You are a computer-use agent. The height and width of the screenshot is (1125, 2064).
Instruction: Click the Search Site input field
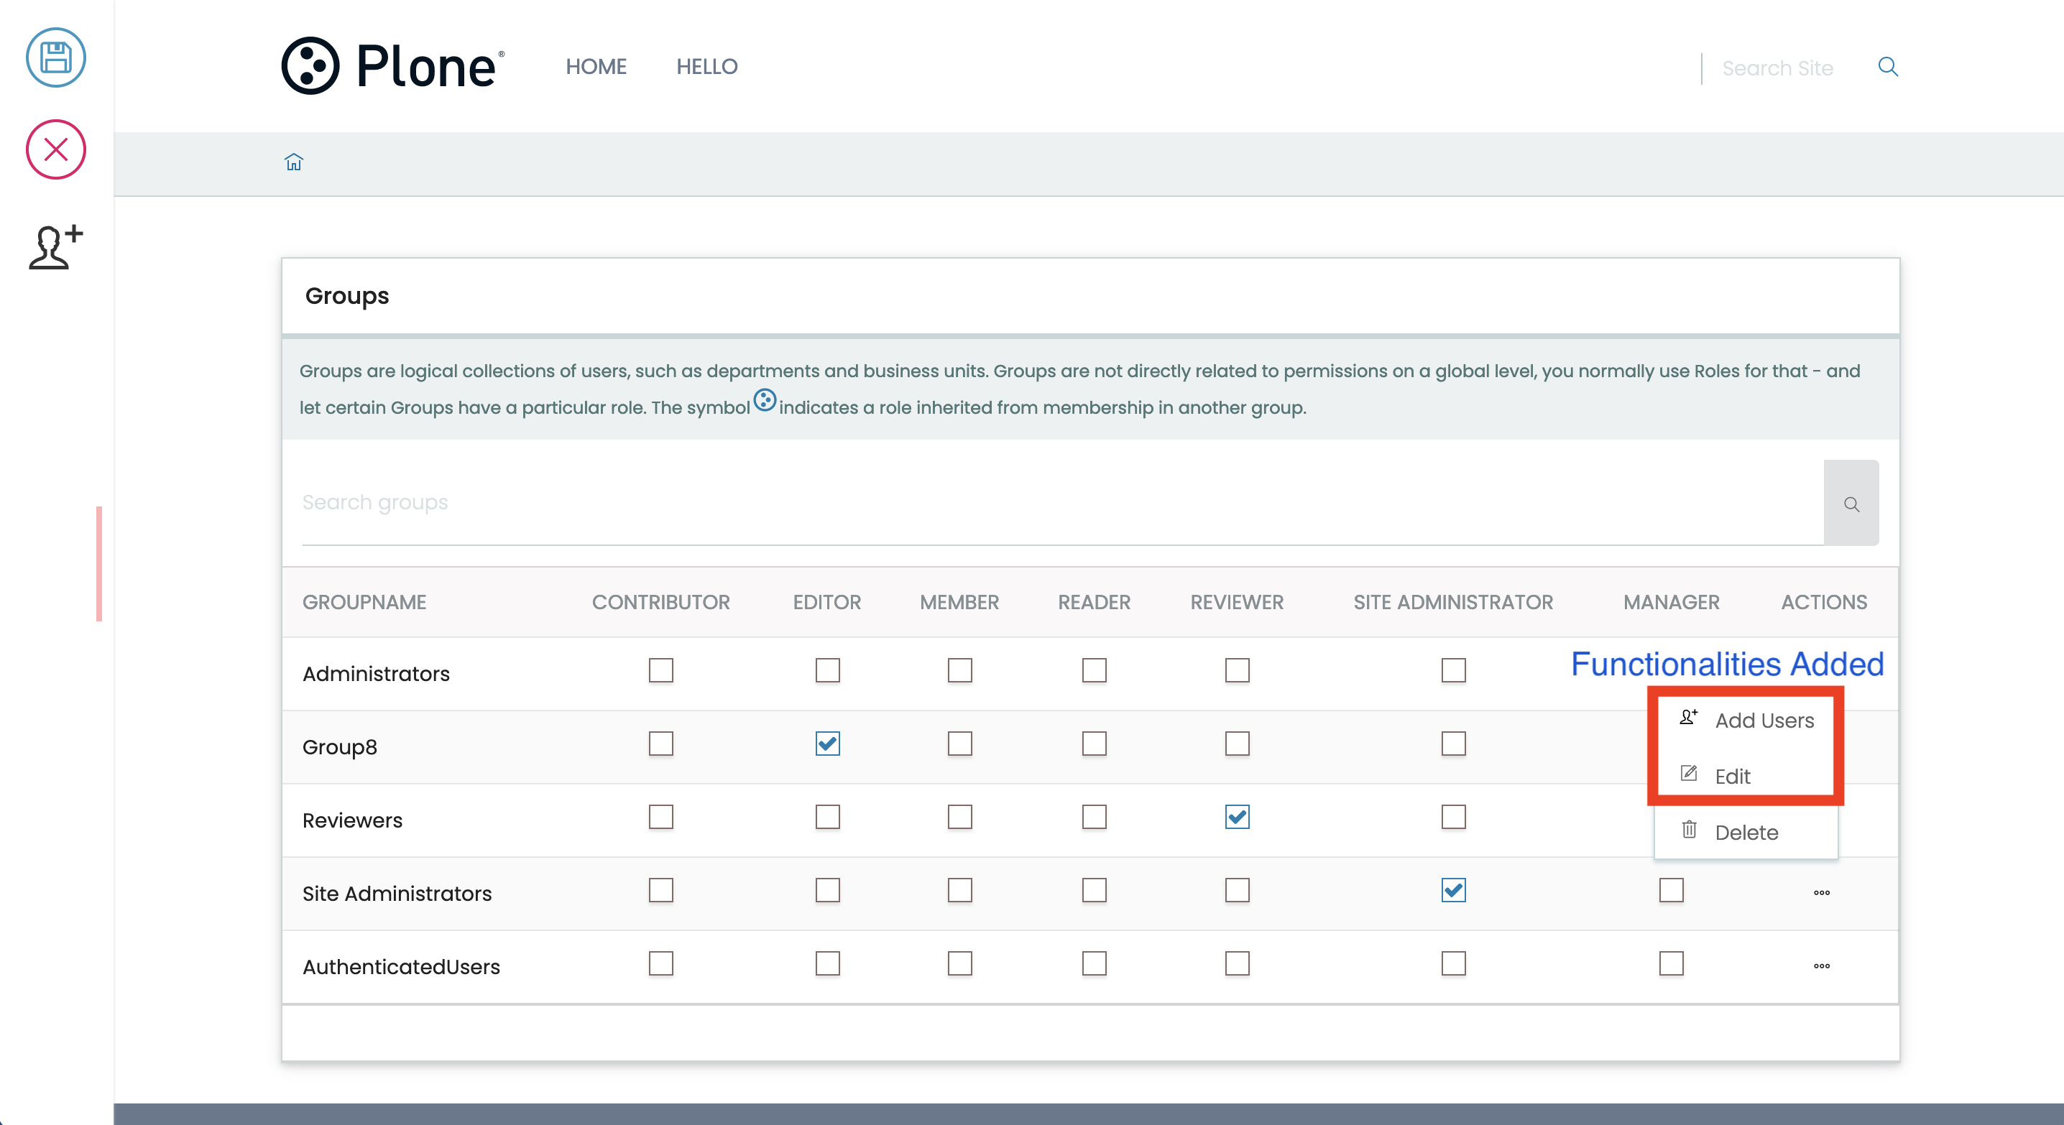pyautogui.click(x=1779, y=68)
